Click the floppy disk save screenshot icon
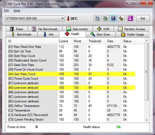This screenshot has height=135, width=155. [113, 18]
